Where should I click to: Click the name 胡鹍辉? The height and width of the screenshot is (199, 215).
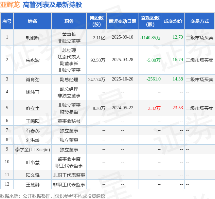point(33,38)
